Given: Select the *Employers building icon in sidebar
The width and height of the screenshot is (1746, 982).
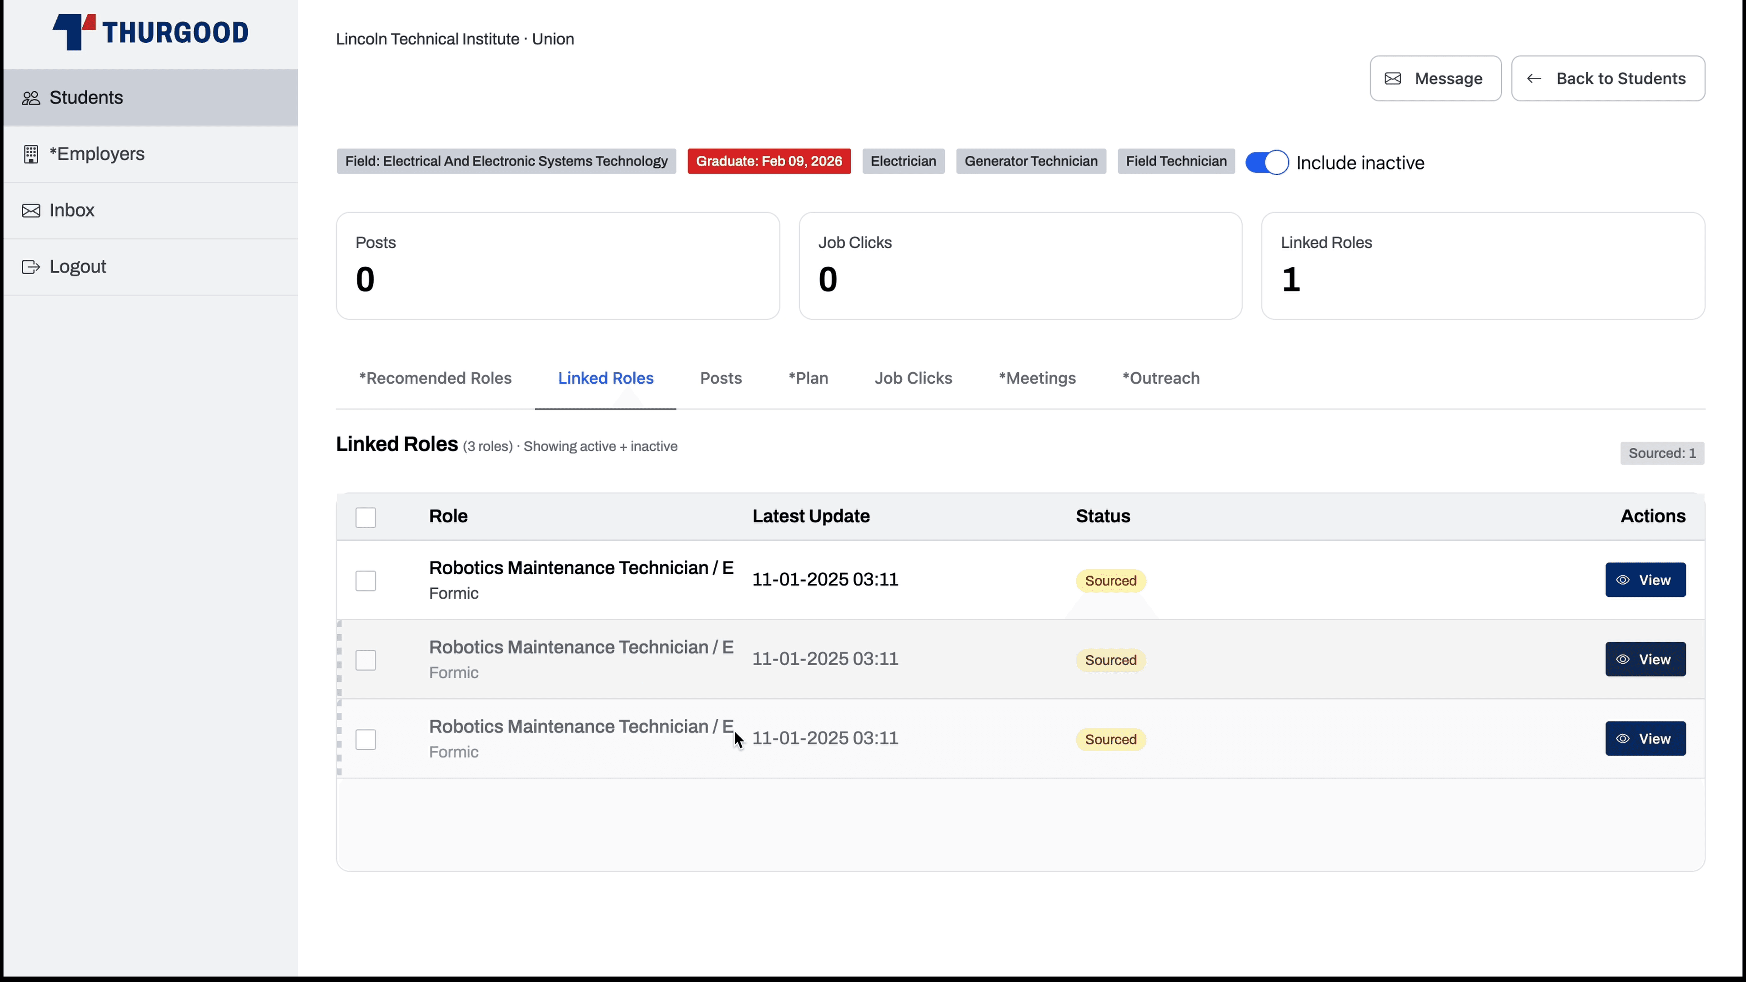Looking at the screenshot, I should (x=30, y=154).
